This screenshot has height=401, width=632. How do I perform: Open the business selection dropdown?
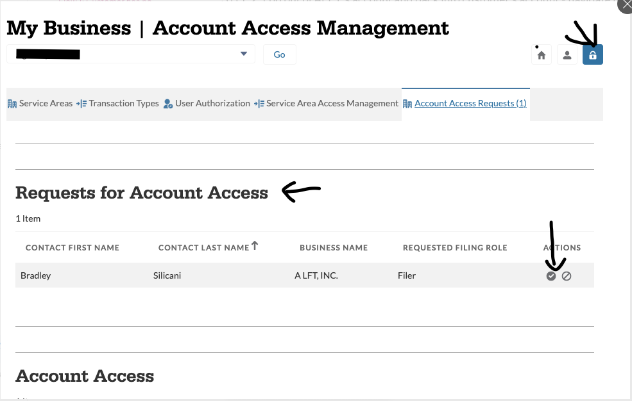(131, 54)
